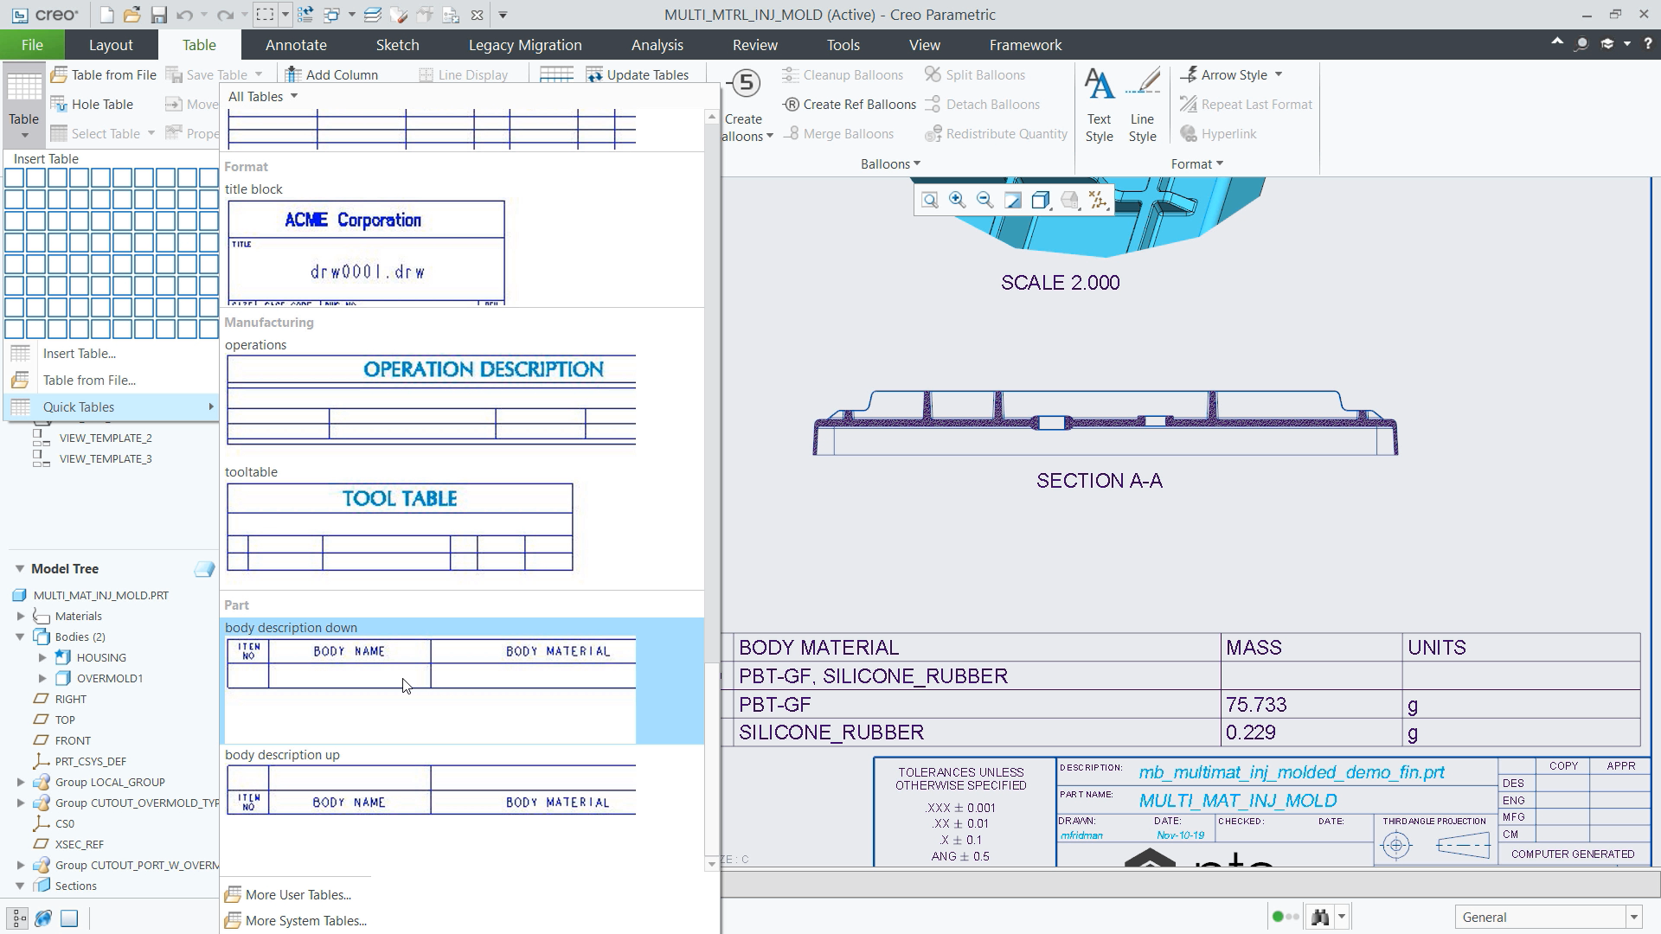
Task: Expand the HOUSING body node
Action: [42, 657]
